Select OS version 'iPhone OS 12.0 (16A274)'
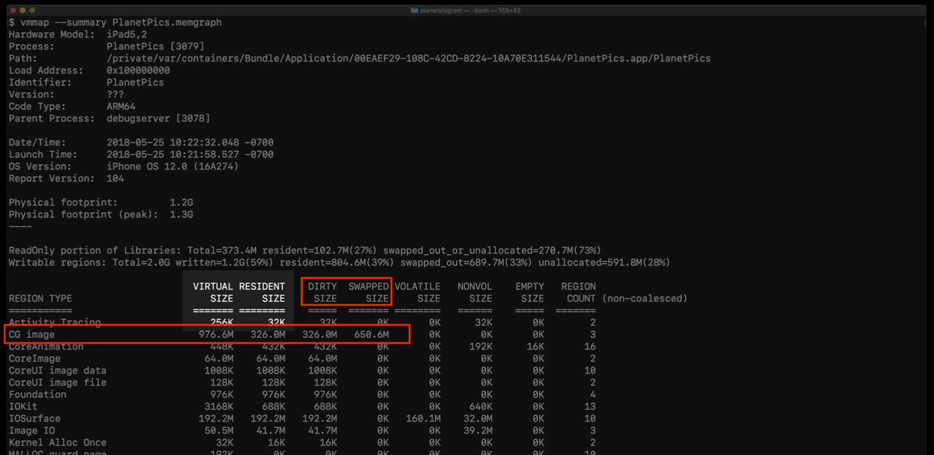934x455 pixels. pyautogui.click(x=173, y=167)
